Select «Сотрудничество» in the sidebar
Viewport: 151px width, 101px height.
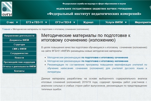[19, 53]
